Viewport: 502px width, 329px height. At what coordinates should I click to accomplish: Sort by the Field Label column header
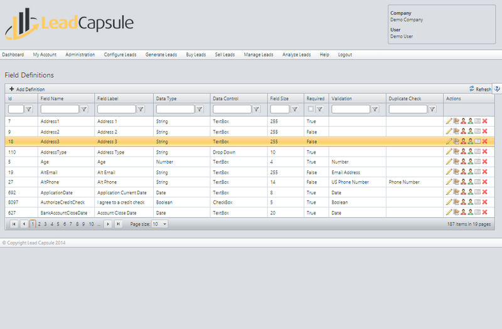point(107,98)
